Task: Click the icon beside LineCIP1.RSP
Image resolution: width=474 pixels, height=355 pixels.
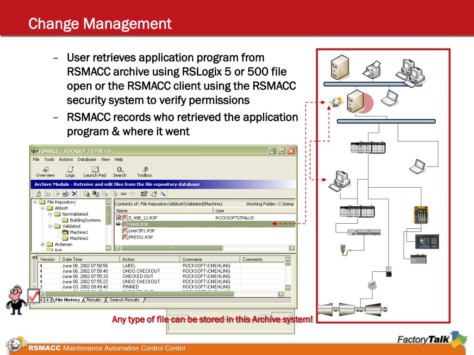Action: [x=125, y=231]
